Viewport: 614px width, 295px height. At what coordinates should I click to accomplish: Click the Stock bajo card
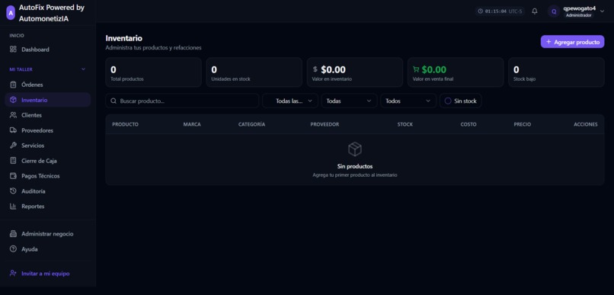click(x=556, y=72)
